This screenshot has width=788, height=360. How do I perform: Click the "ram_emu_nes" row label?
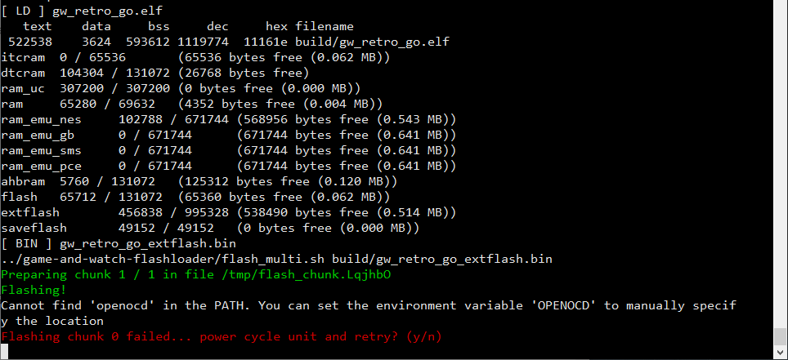coord(41,119)
